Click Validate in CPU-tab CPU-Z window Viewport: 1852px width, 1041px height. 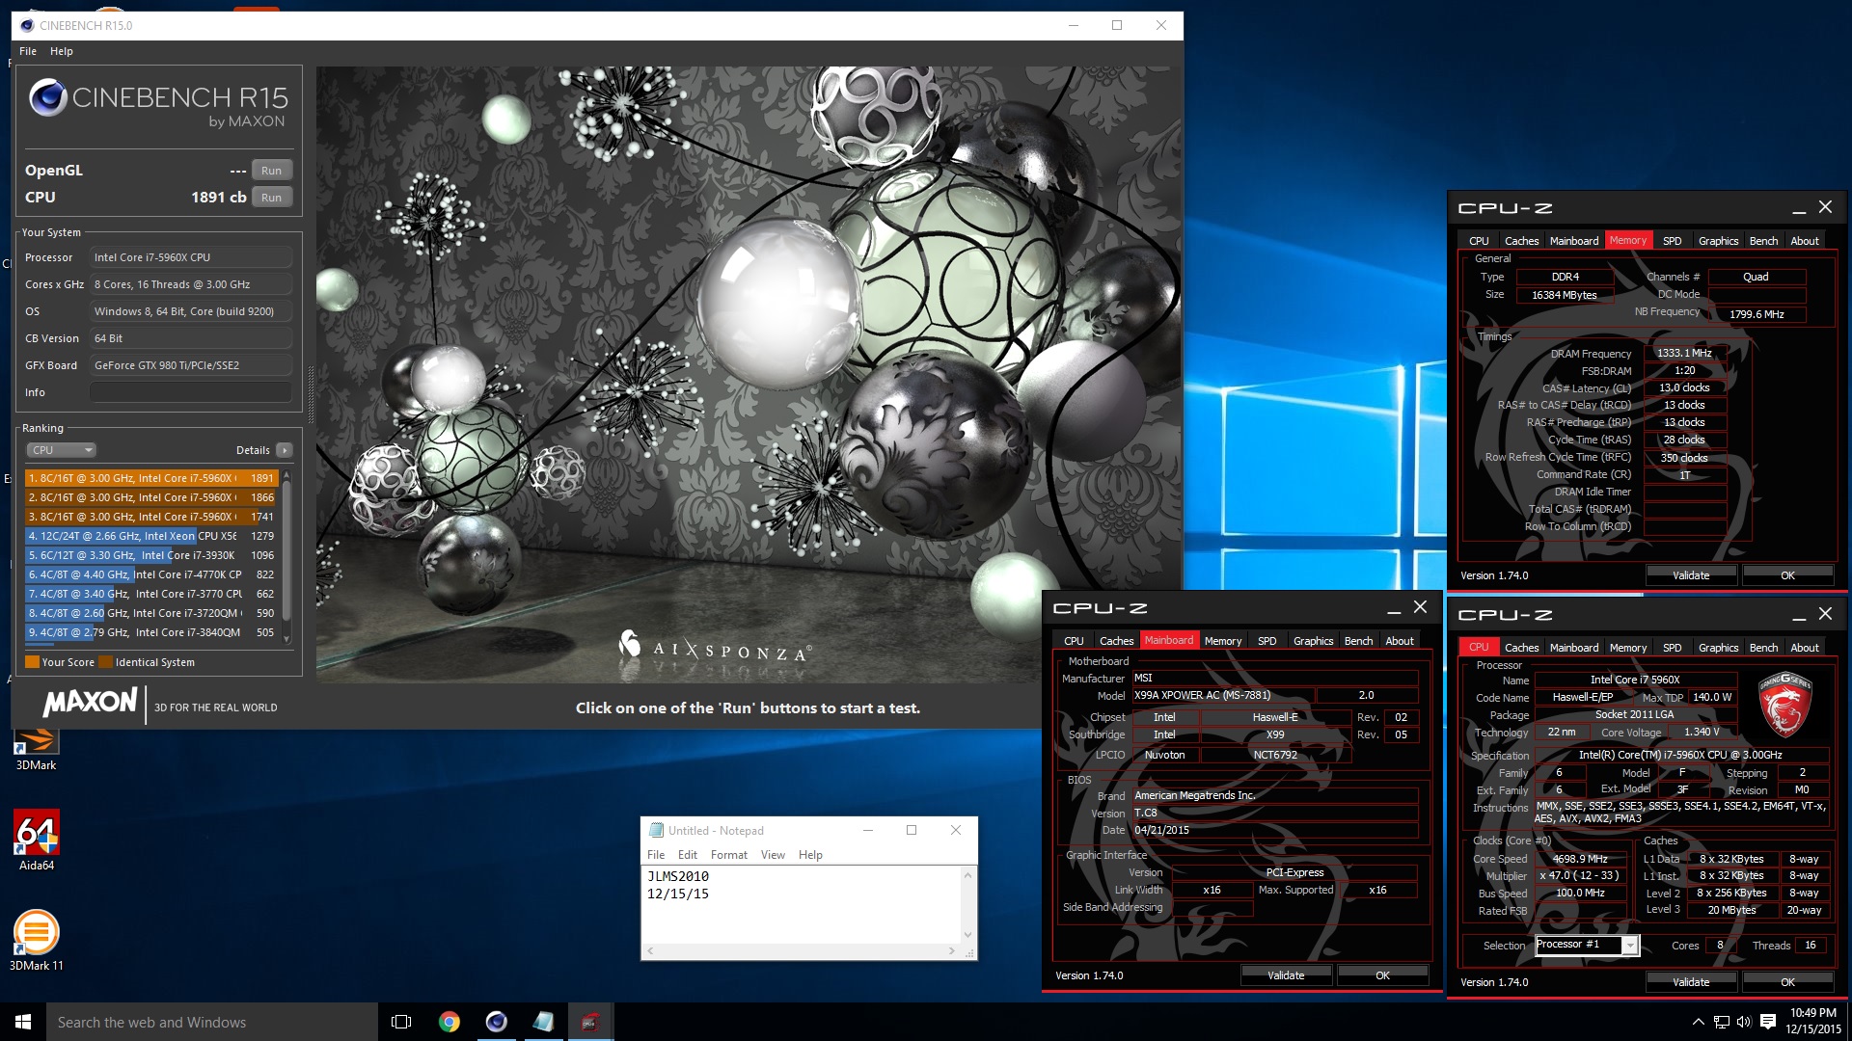[1690, 982]
